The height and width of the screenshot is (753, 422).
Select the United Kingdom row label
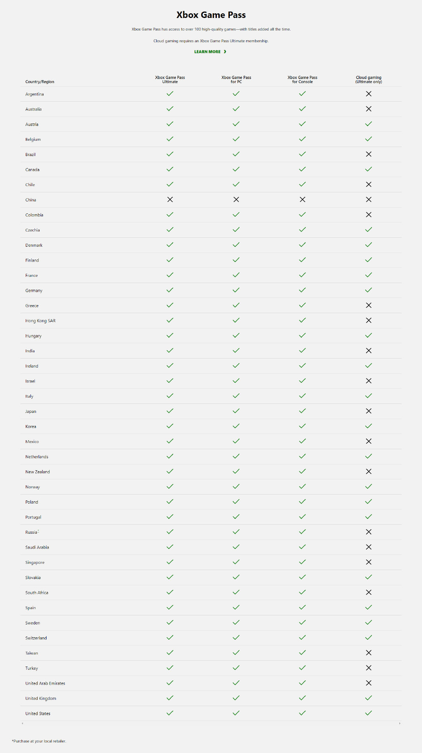[x=41, y=698]
